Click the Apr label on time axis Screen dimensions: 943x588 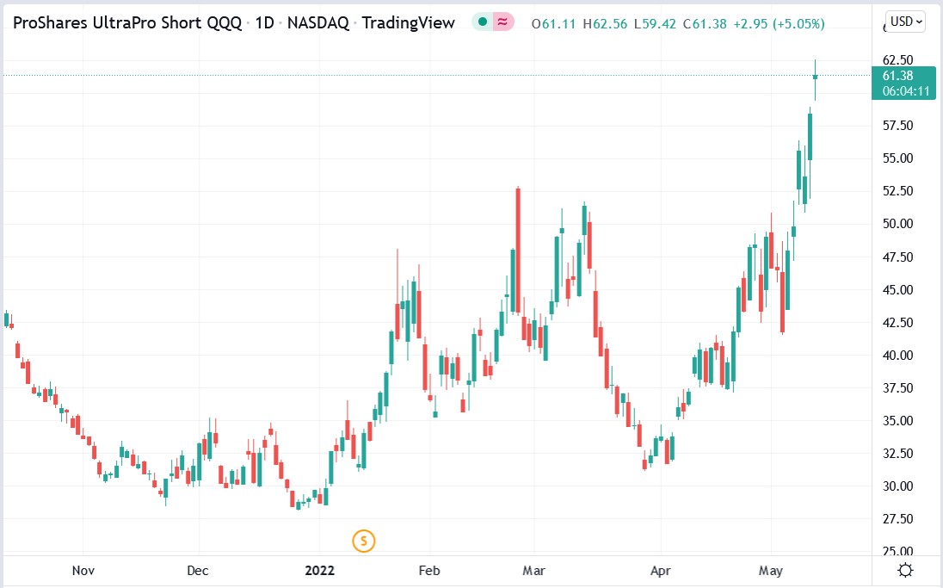point(660,571)
